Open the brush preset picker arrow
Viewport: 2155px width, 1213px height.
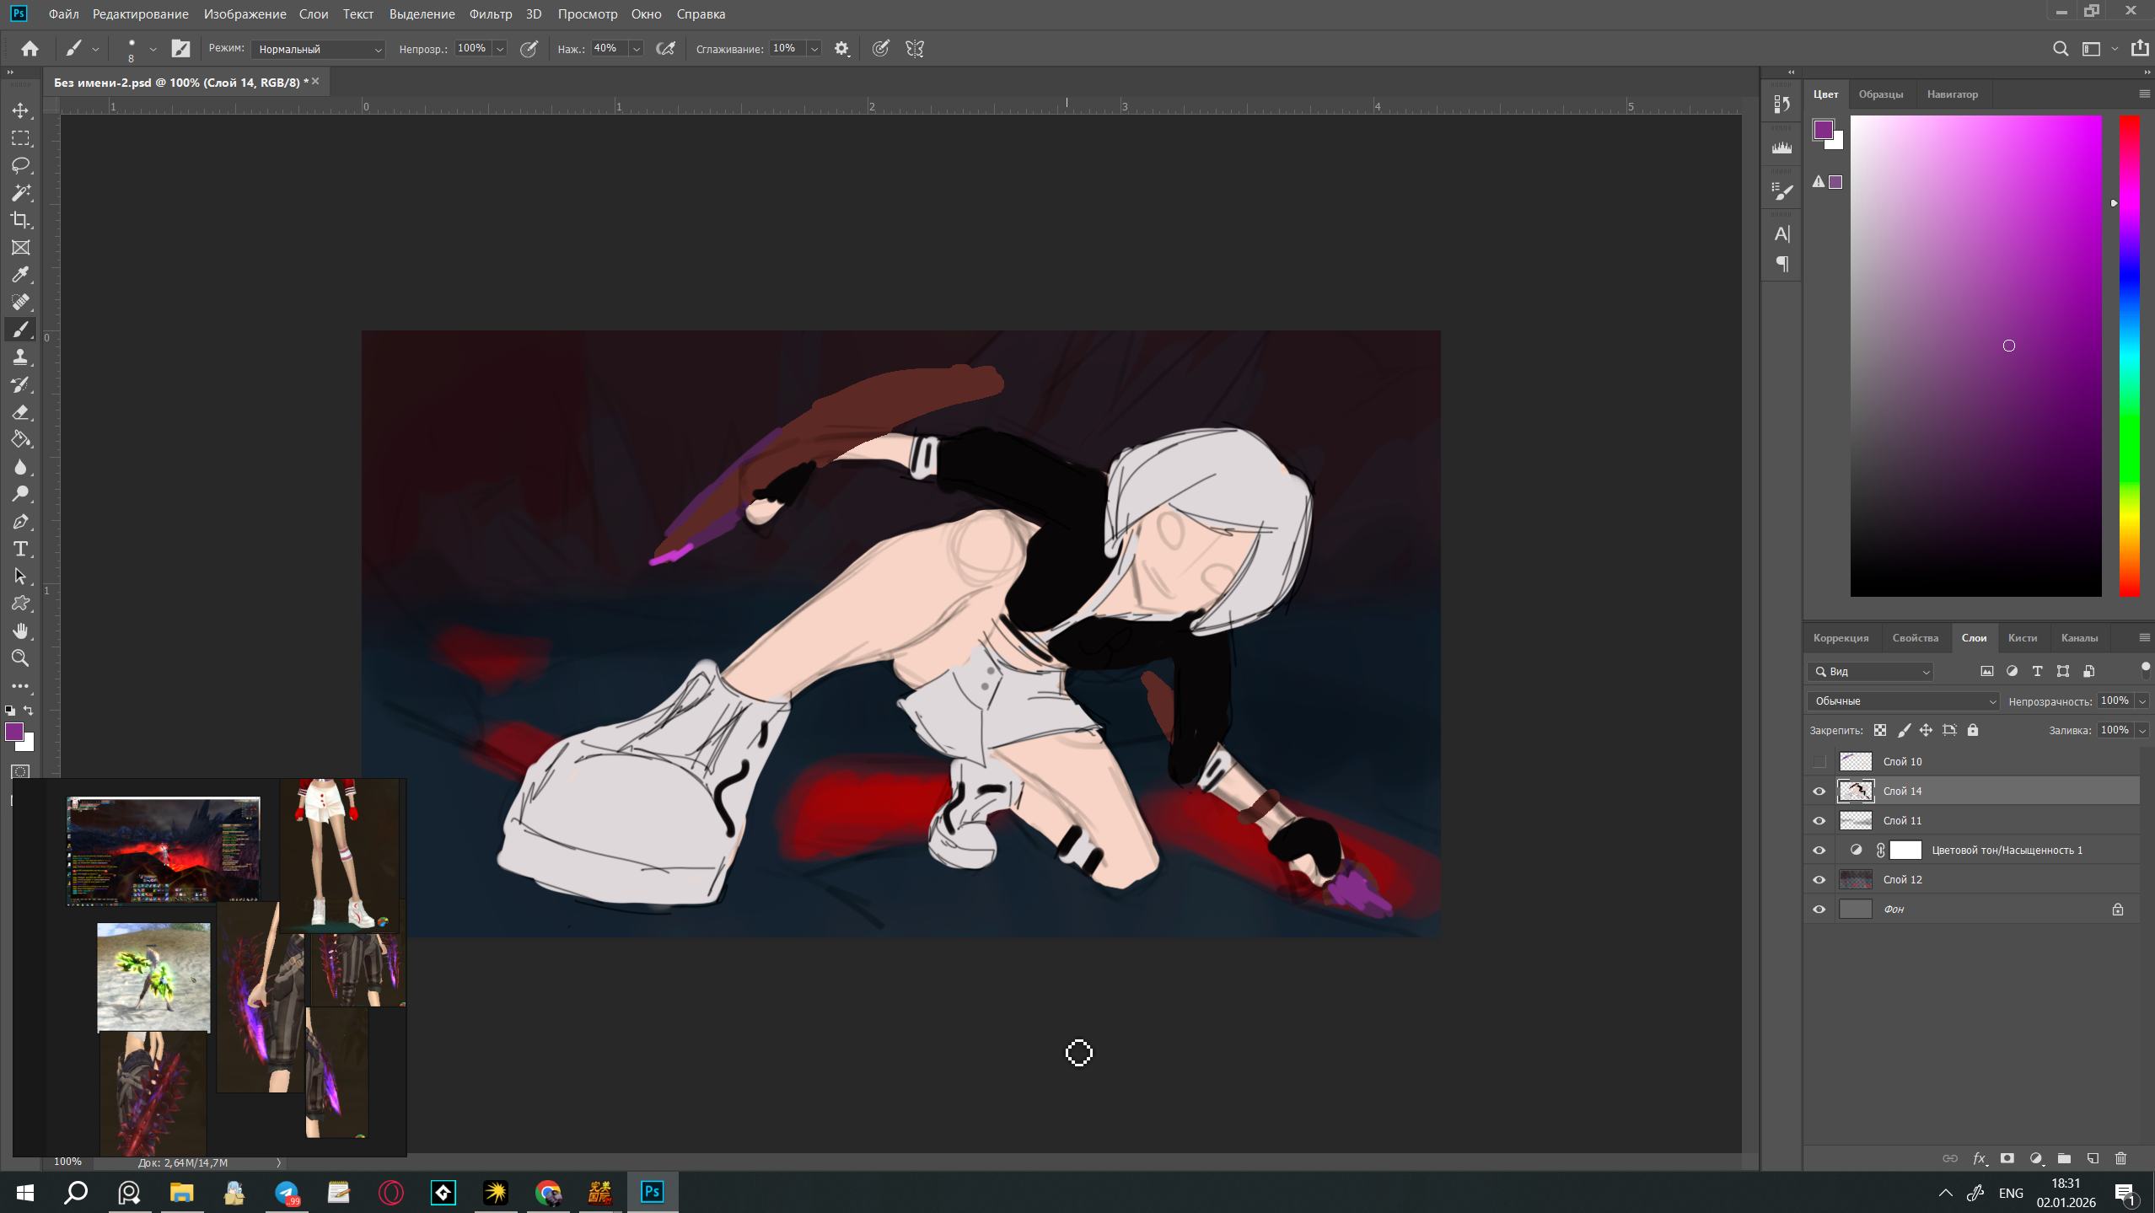point(153,49)
